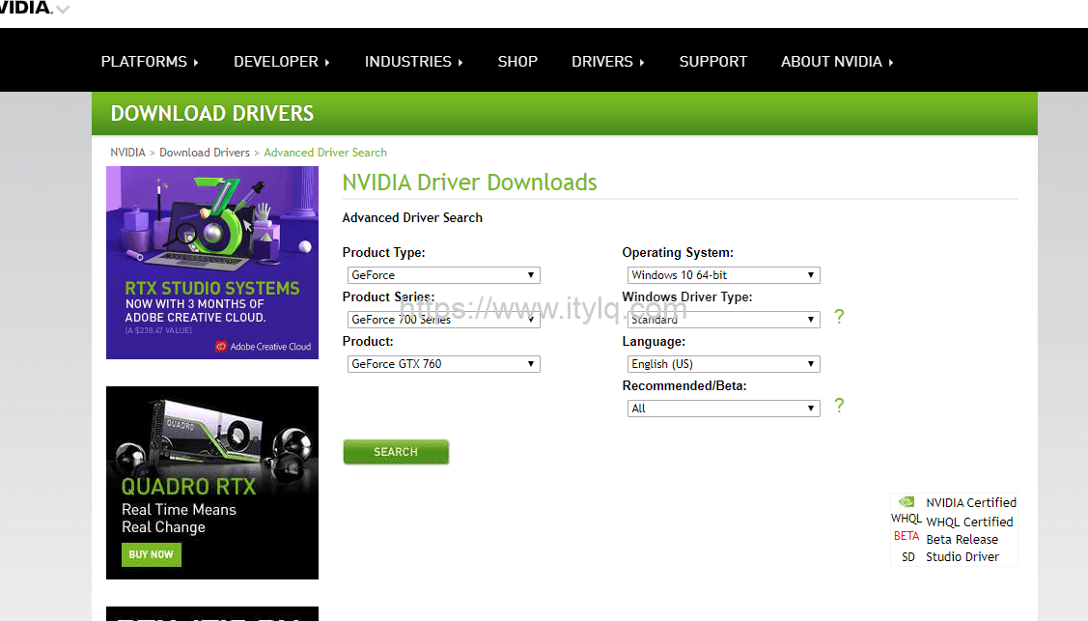This screenshot has height=621, width=1088.
Task: Open the PLATFORMS navigation menu
Action: click(149, 61)
